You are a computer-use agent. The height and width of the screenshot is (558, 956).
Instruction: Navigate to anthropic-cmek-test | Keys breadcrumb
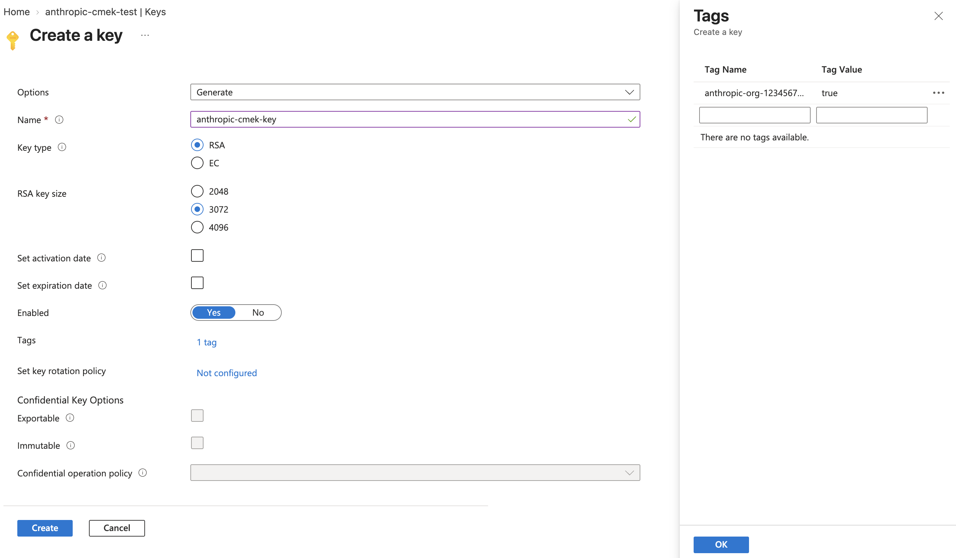click(106, 12)
